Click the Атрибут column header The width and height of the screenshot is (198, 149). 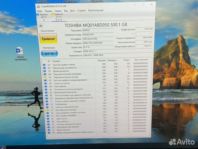[x=56, y=61]
